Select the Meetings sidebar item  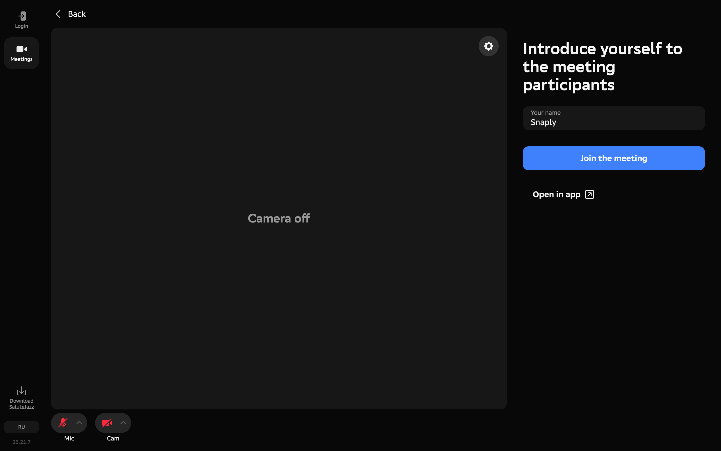[22, 53]
